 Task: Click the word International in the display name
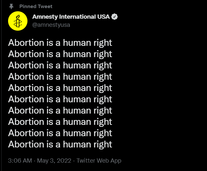(78, 17)
